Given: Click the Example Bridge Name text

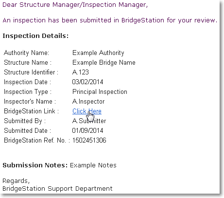Looking at the screenshot, I should pyautogui.click(x=104, y=63).
